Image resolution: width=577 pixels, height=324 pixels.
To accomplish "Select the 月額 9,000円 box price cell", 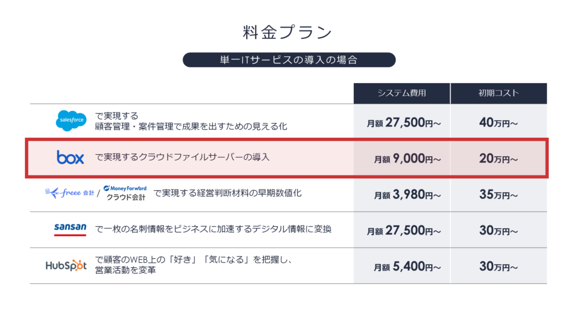I will tap(407, 159).
